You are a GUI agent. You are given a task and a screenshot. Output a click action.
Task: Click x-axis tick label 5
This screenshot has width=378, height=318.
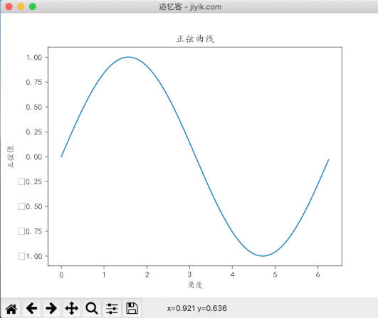coord(275,275)
